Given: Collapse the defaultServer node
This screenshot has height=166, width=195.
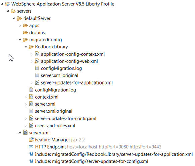Looking at the screenshot, I should pos(14,19).
